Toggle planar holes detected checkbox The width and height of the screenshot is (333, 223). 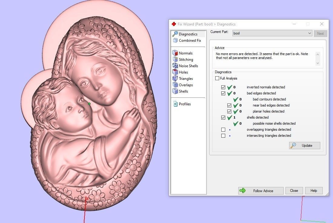pos(229,111)
